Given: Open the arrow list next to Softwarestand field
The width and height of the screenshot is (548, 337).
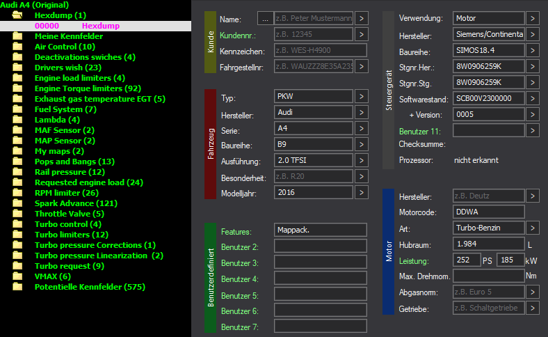Looking at the screenshot, I should (532, 99).
